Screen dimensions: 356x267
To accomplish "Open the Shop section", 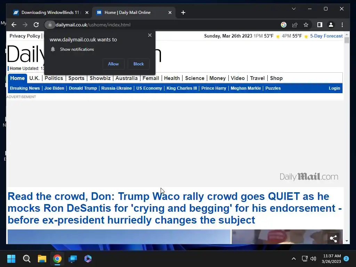I will 276,78.
